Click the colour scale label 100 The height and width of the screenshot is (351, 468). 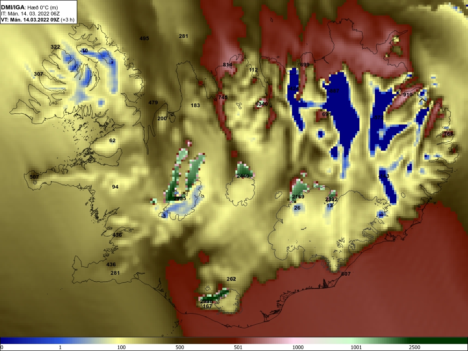pyautogui.click(x=121, y=347)
